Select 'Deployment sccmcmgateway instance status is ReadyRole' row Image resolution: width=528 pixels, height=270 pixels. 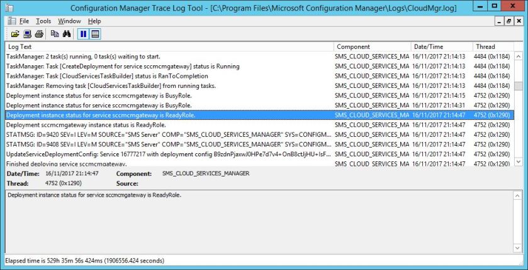[x=260, y=125]
